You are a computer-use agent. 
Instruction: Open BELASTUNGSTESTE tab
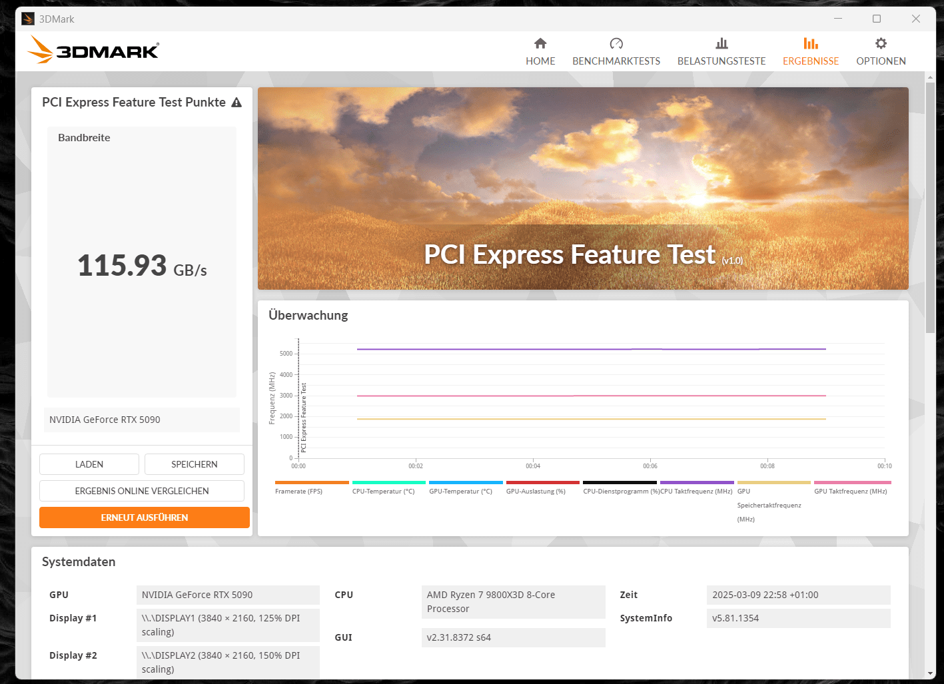click(721, 52)
